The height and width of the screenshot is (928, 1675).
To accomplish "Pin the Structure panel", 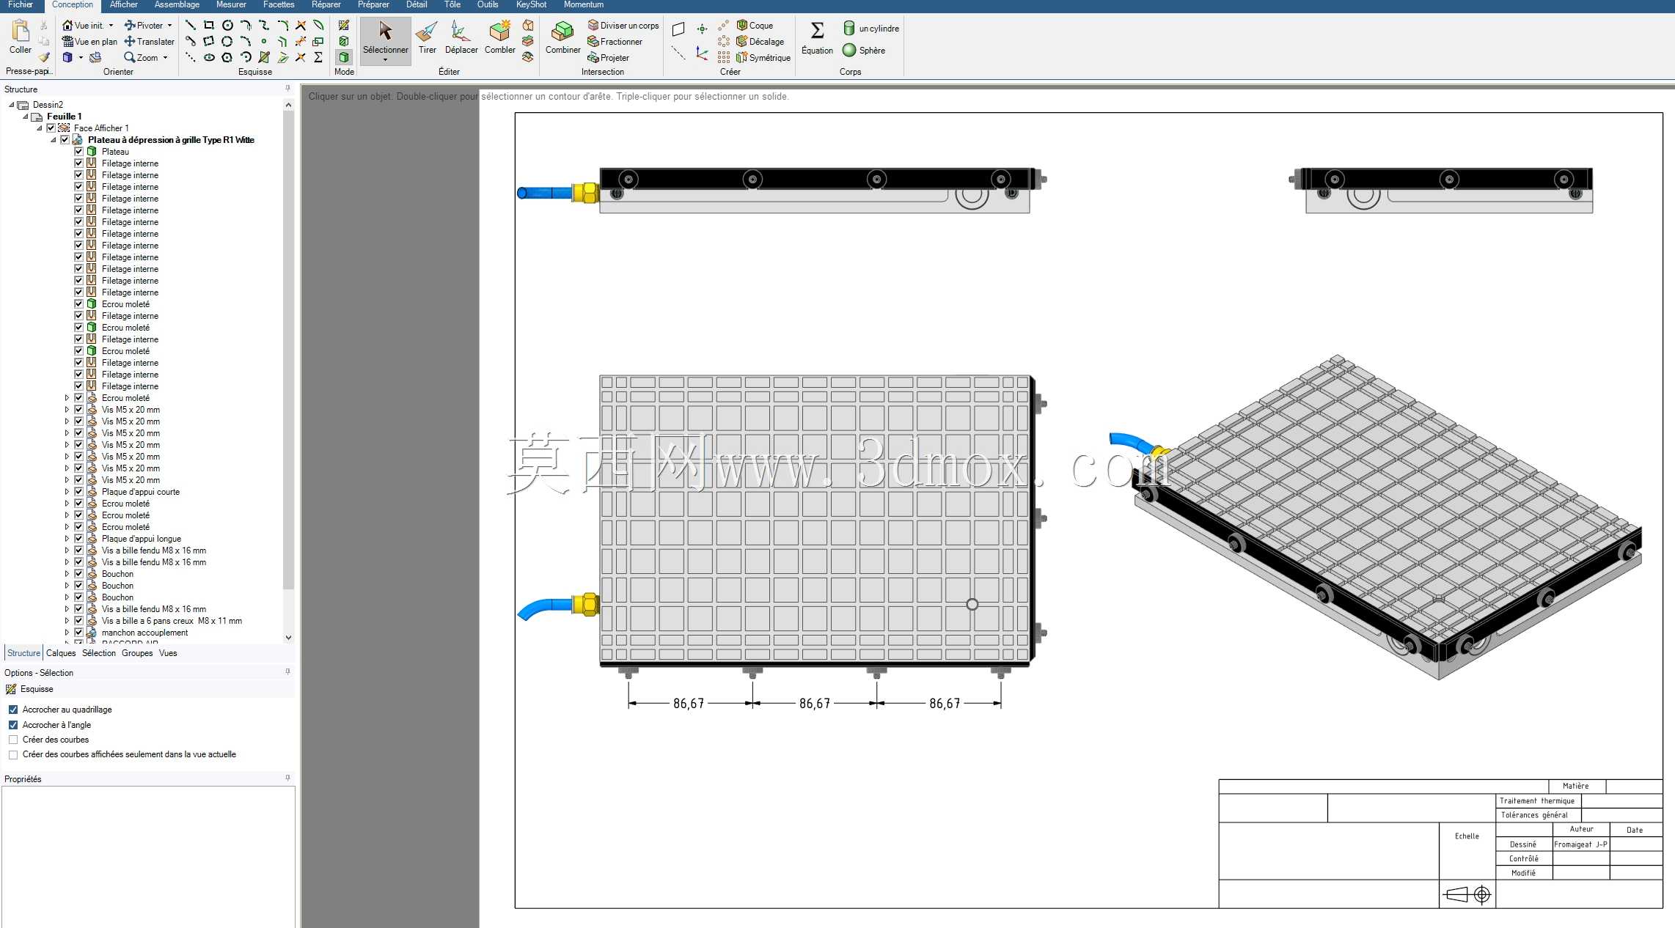I will tap(287, 89).
